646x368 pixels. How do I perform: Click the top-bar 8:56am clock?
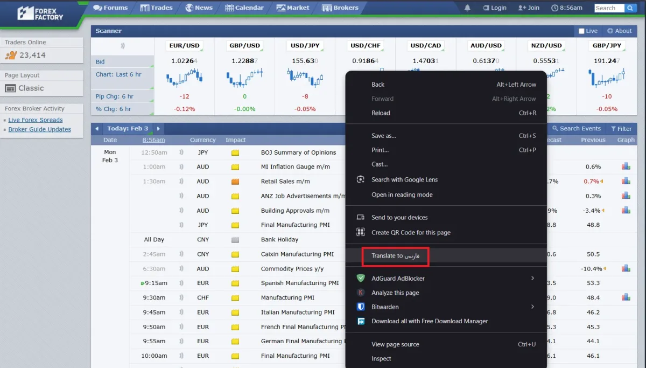click(x=567, y=8)
